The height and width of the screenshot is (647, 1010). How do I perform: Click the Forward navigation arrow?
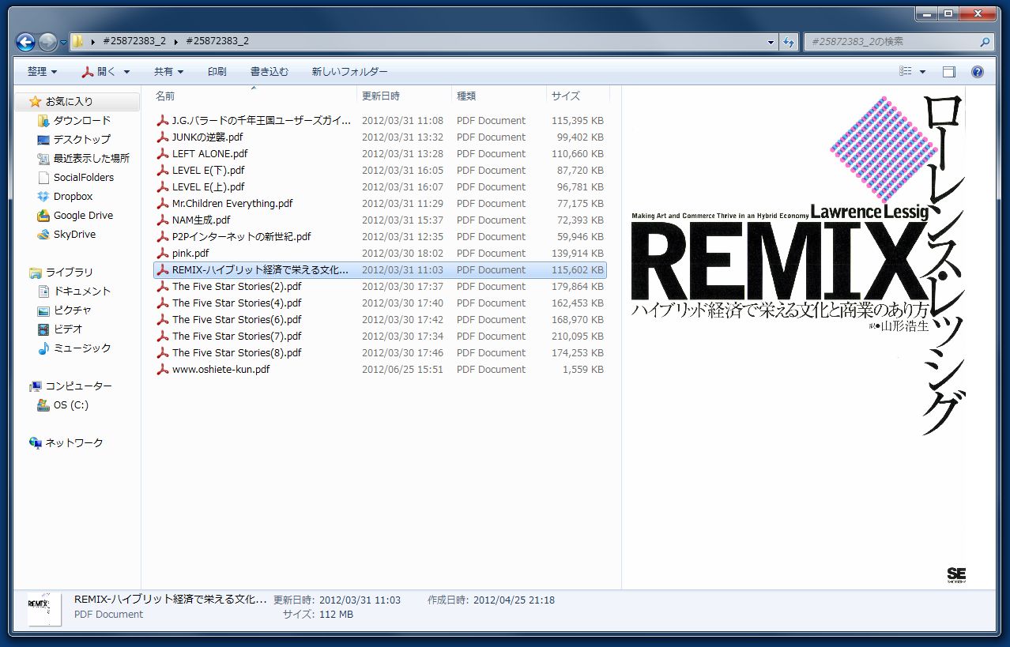click(47, 42)
